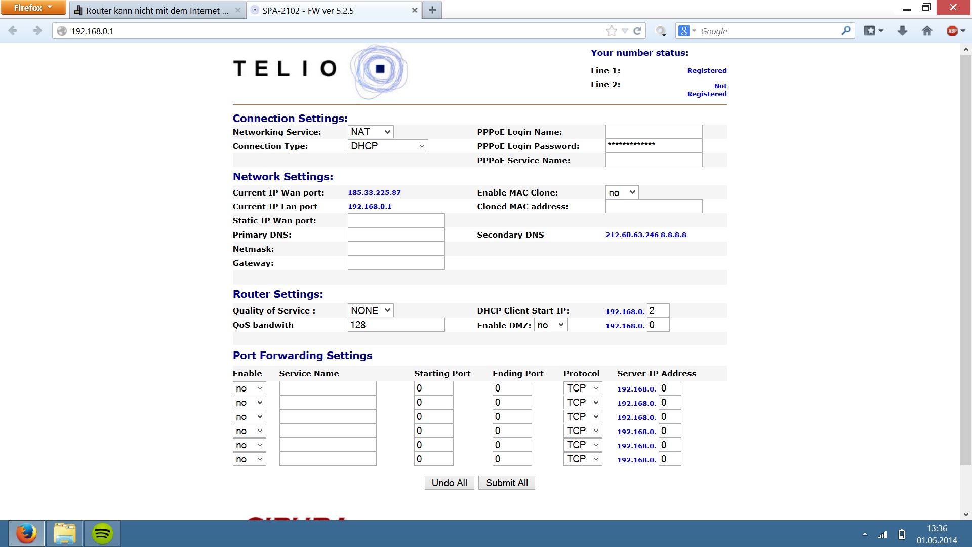Go to the Home page icon

(x=927, y=31)
